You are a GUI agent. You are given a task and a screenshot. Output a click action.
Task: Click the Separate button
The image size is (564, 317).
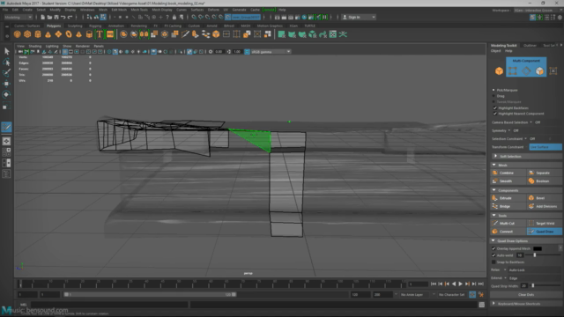pyautogui.click(x=545, y=173)
